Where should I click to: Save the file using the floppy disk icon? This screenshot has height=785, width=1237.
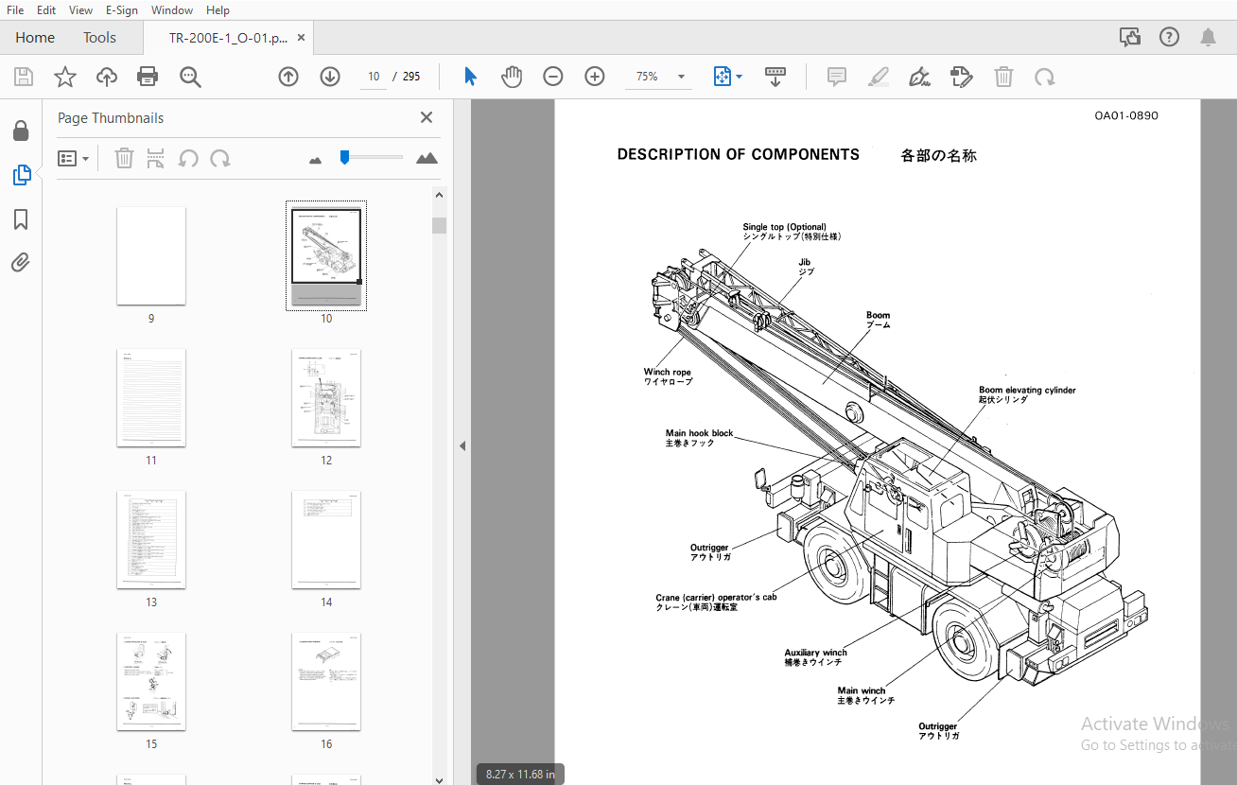pyautogui.click(x=23, y=77)
